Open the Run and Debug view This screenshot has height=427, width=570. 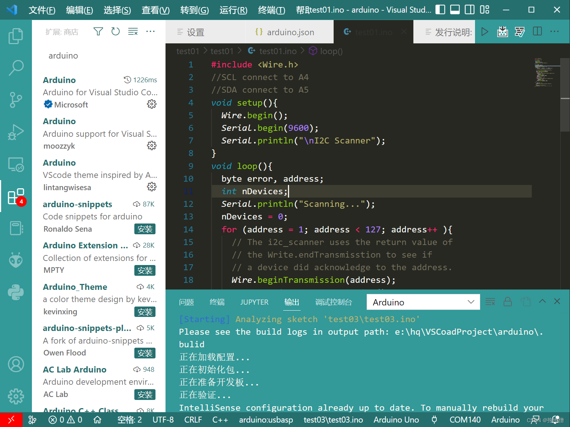(16, 132)
